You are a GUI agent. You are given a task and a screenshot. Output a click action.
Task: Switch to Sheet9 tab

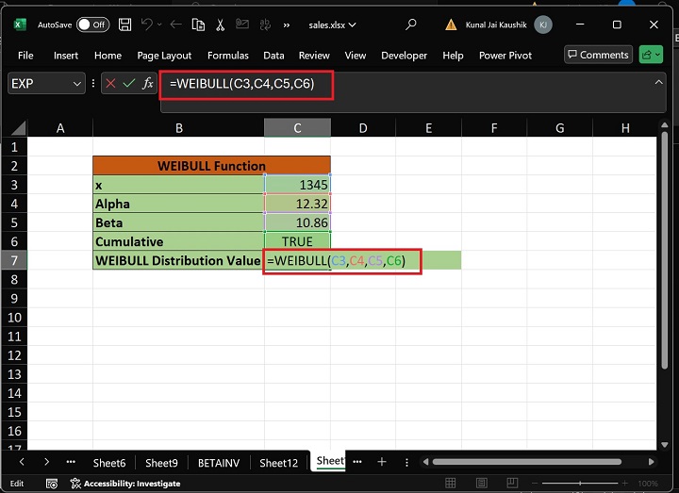pyautogui.click(x=161, y=463)
